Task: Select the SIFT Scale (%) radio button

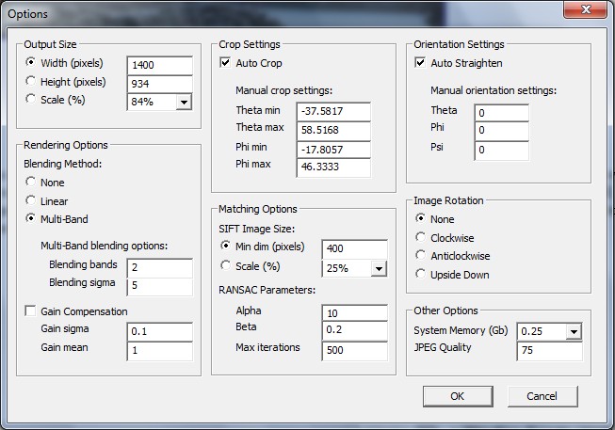Action: (x=225, y=265)
